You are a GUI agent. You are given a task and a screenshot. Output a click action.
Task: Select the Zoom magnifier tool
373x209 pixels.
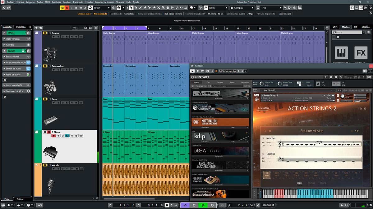pos(163,8)
